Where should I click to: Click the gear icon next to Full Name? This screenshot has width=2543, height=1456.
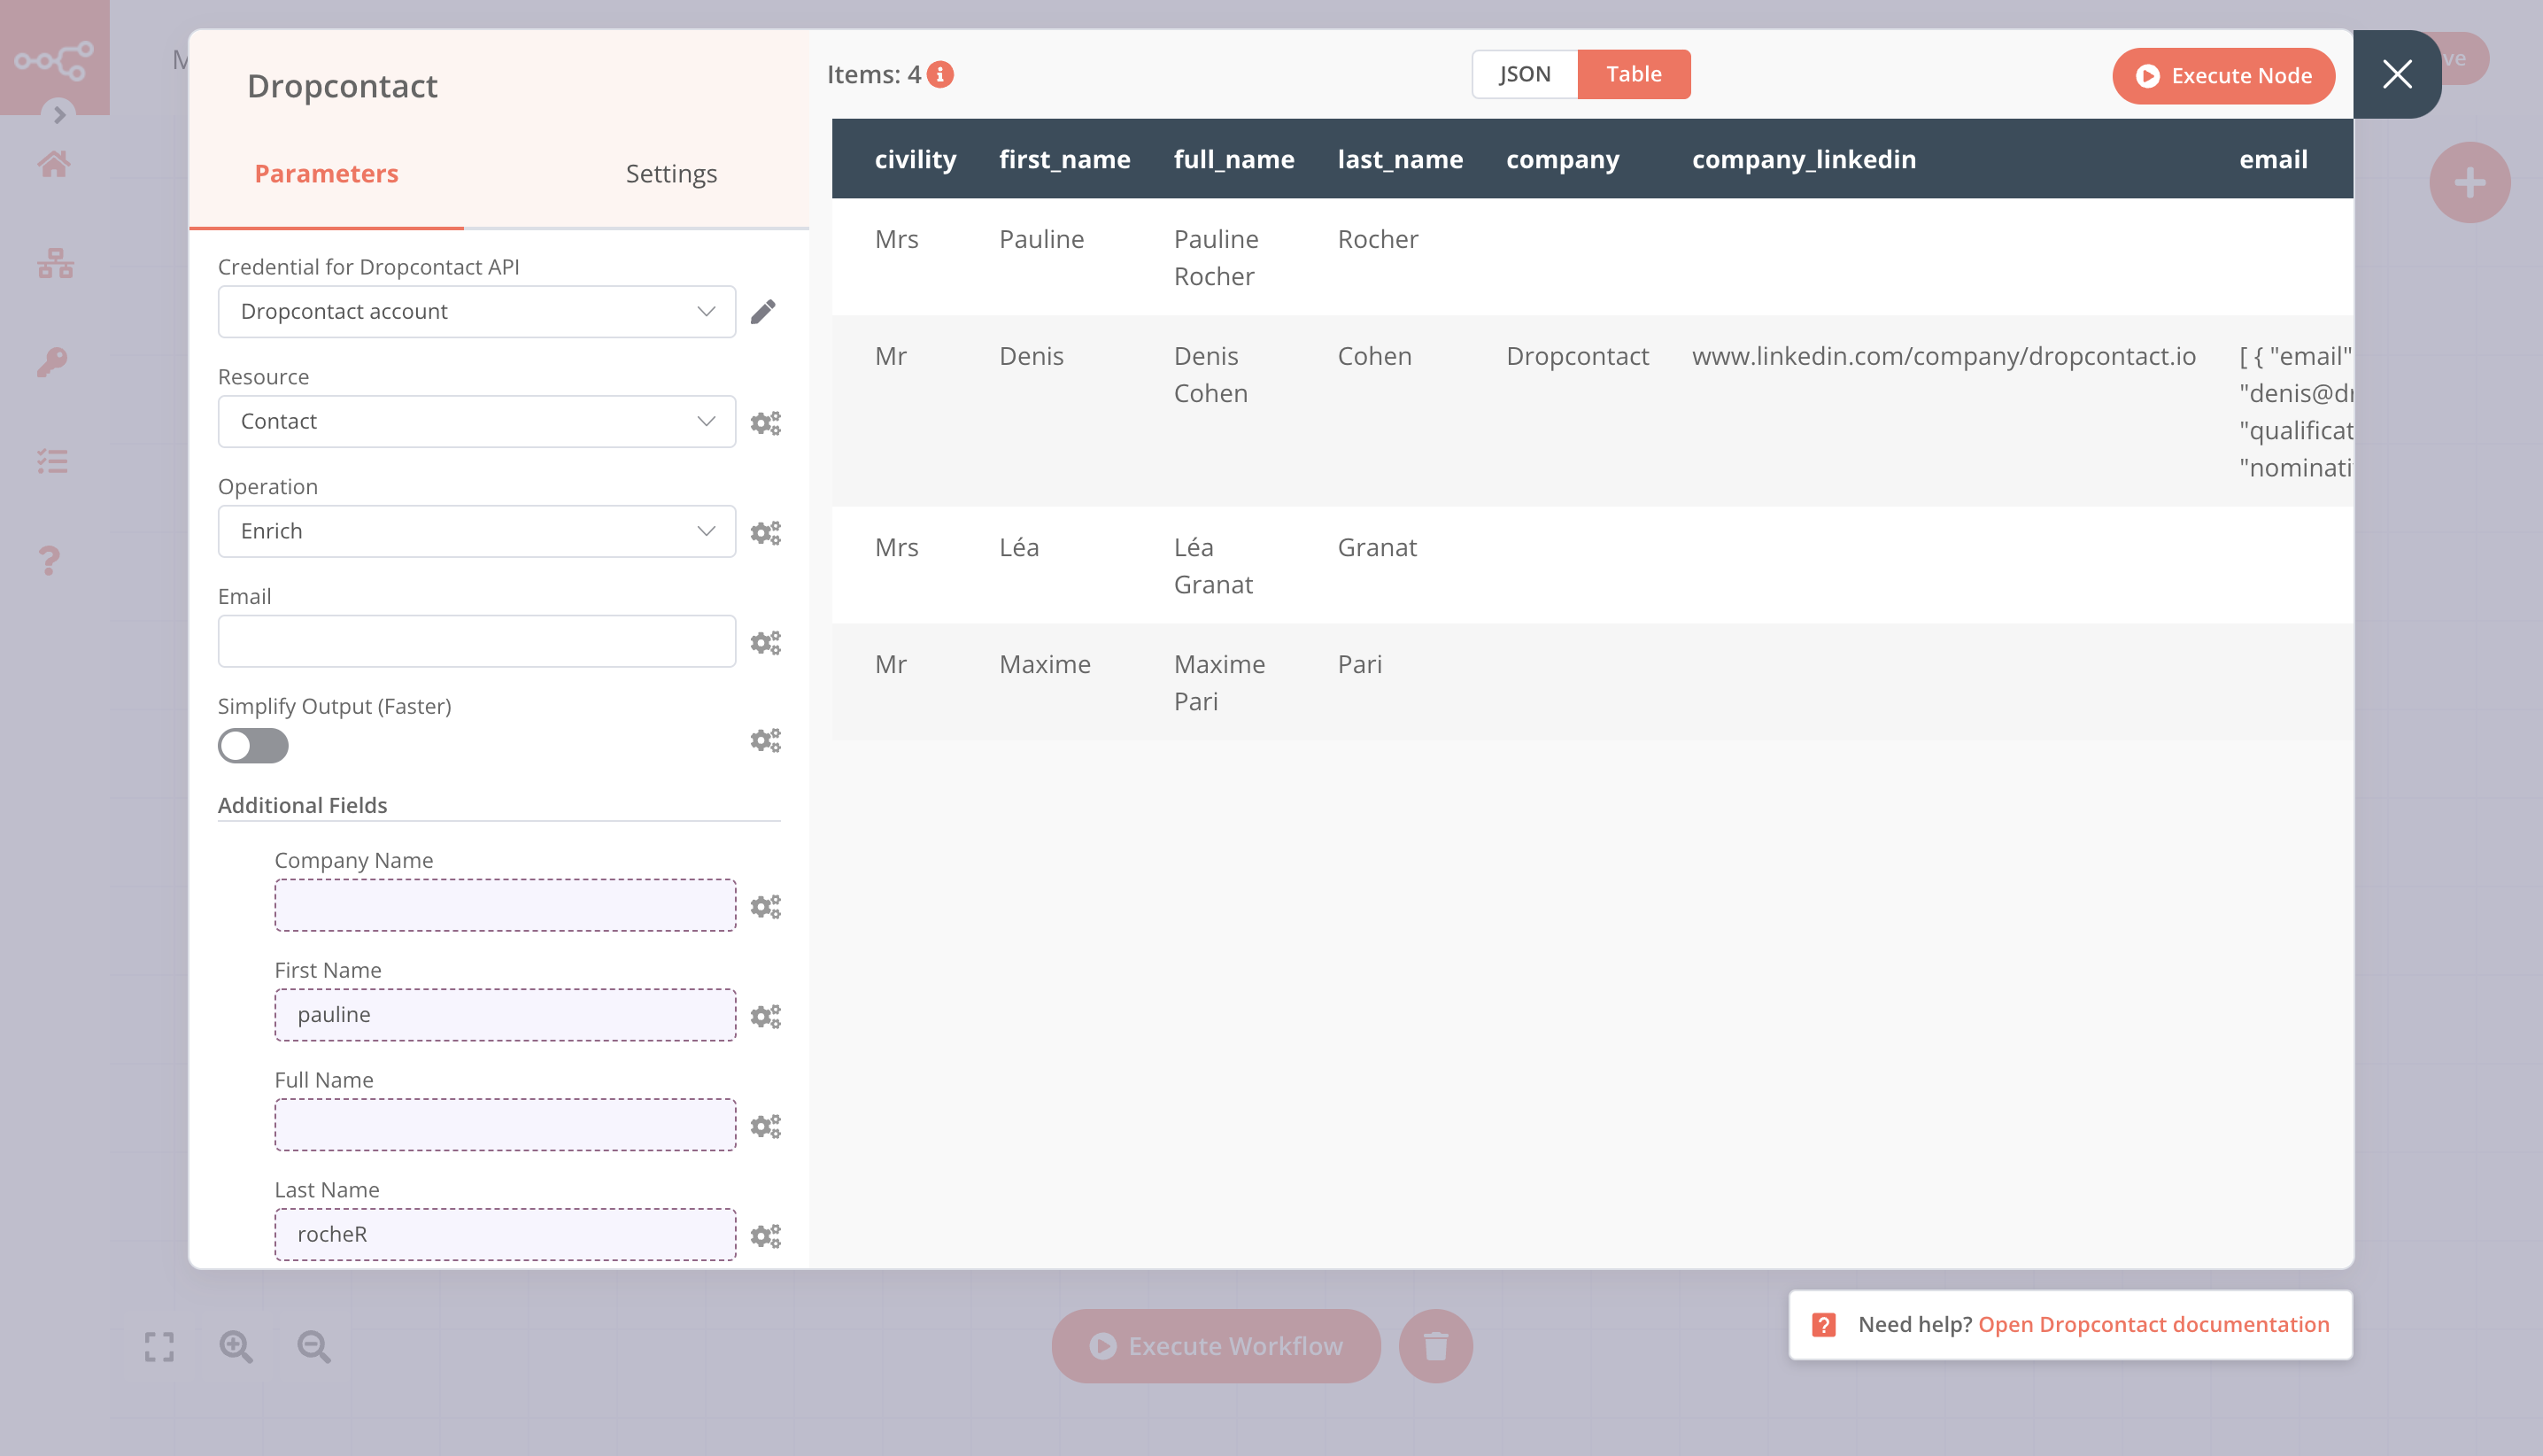point(765,1126)
